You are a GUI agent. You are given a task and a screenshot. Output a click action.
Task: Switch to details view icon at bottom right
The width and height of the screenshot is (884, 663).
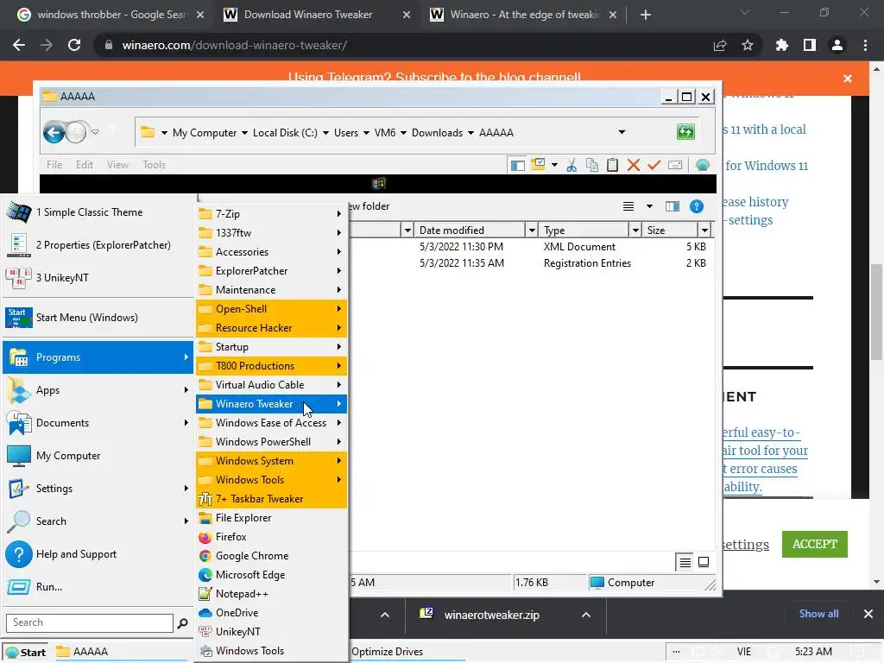[x=685, y=562]
